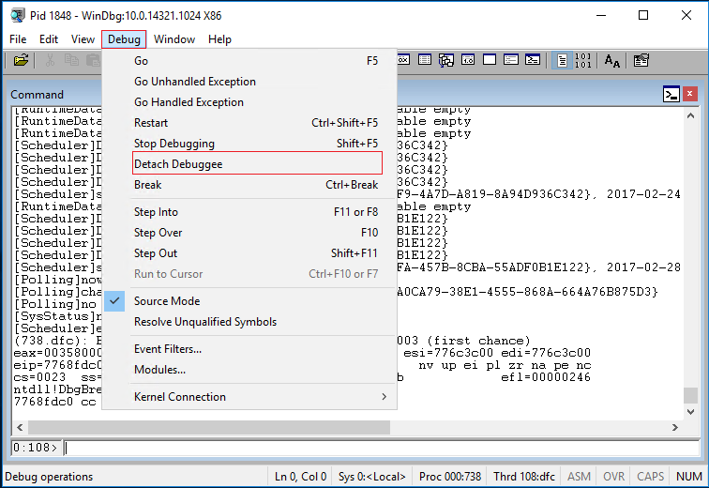
Task: Click the WinDbg title bar app icon
Action: click(x=18, y=15)
